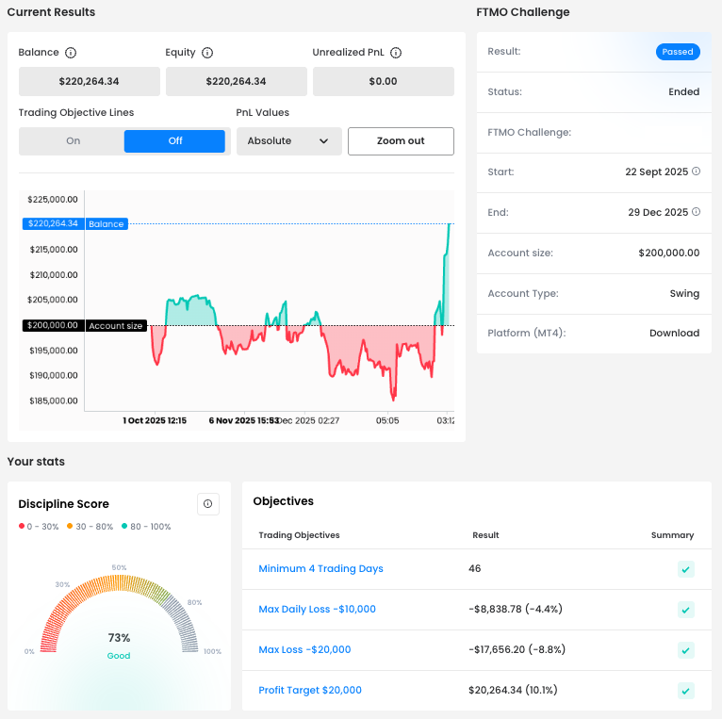Click the Balance info icon

point(71,53)
